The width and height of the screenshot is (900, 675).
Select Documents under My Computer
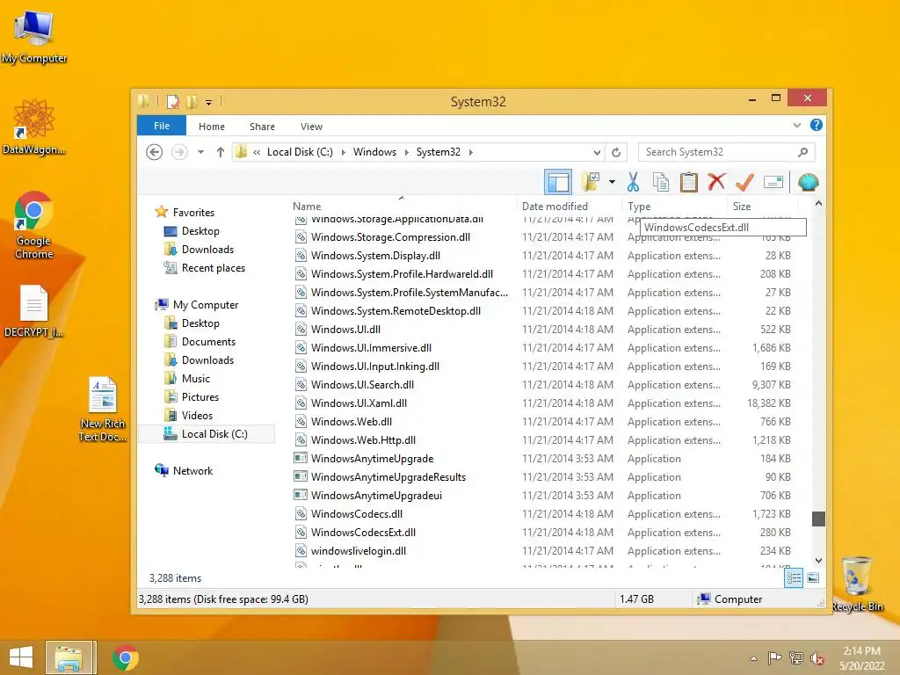coord(208,342)
